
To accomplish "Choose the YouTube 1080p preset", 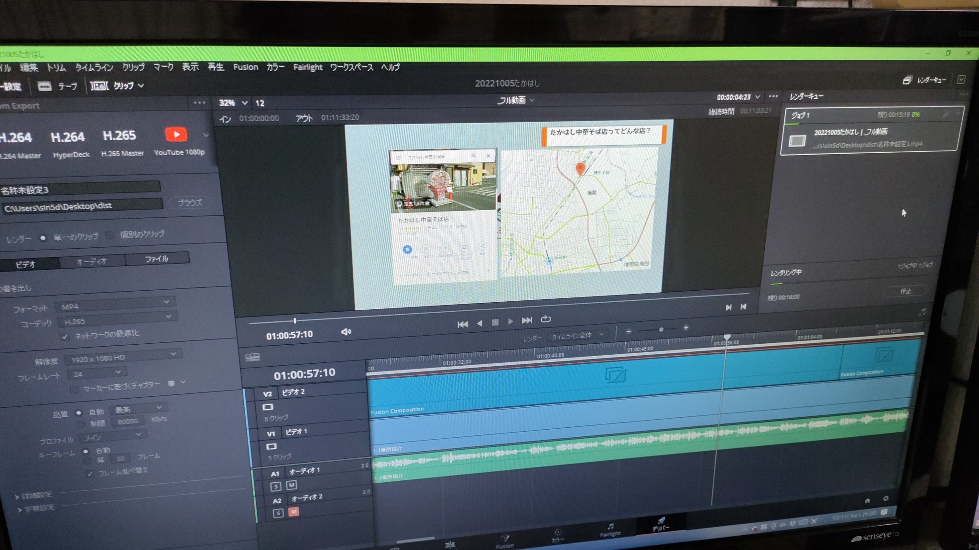I will tap(179, 141).
